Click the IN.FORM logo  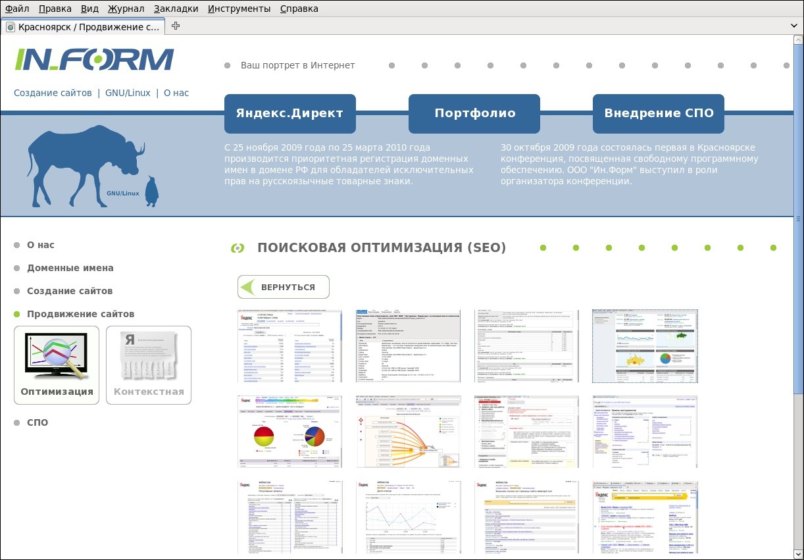(x=94, y=59)
